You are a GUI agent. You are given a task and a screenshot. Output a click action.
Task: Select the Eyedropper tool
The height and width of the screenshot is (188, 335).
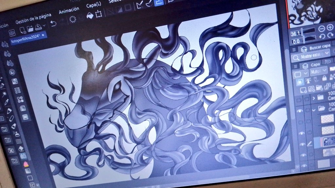pyautogui.click(x=7, y=102)
